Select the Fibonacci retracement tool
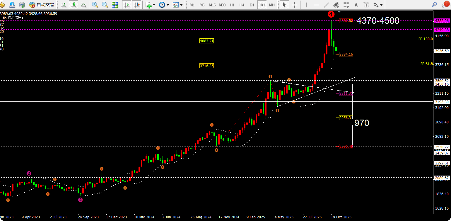The height and width of the screenshot is (221, 451). pos(346,5)
